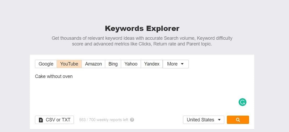Switch to the Yahoo tab
The width and height of the screenshot is (289, 132).
coord(131,64)
